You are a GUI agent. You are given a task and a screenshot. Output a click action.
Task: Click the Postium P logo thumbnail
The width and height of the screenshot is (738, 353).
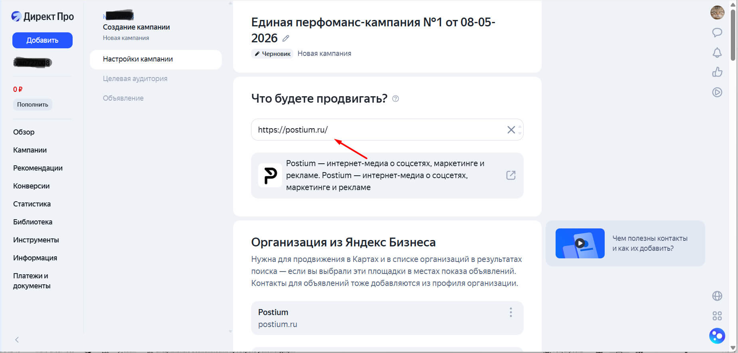pos(270,175)
